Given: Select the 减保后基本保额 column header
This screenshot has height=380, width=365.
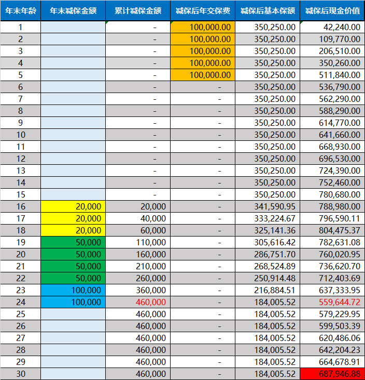Looking at the screenshot, I should 268,11.
